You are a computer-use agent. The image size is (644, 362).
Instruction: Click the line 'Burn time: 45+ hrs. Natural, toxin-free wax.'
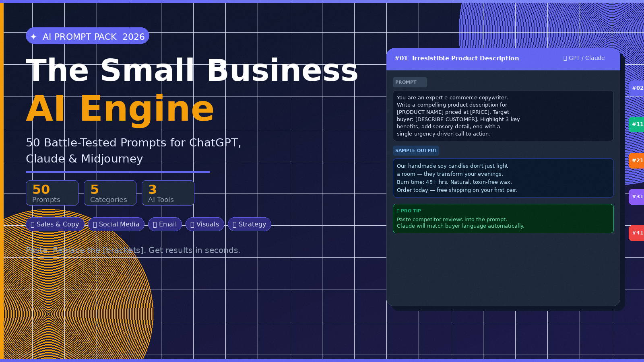[454, 182]
